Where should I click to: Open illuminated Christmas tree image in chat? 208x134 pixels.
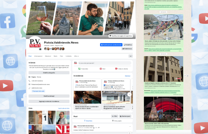click(x=163, y=110)
